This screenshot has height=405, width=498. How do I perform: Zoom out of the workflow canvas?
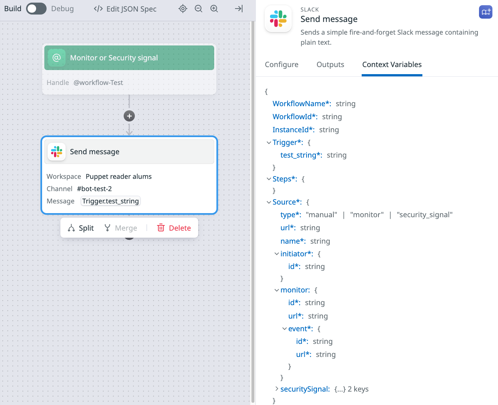click(199, 9)
